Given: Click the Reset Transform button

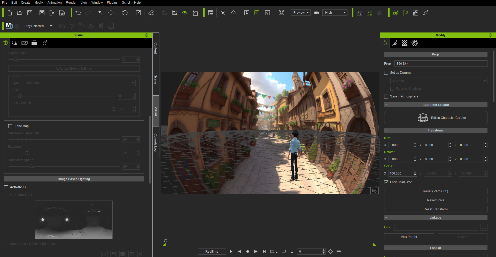Looking at the screenshot, I should point(436,209).
